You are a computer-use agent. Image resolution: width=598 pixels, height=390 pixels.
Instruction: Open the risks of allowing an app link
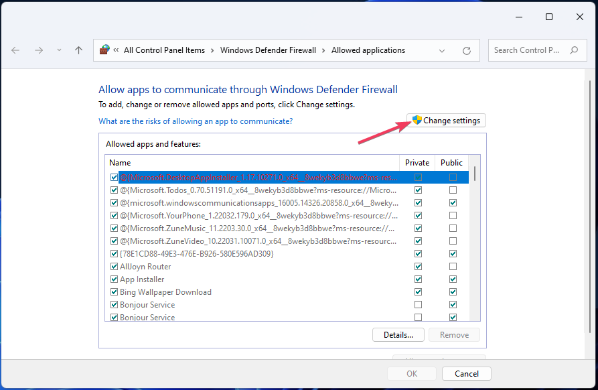coord(196,121)
